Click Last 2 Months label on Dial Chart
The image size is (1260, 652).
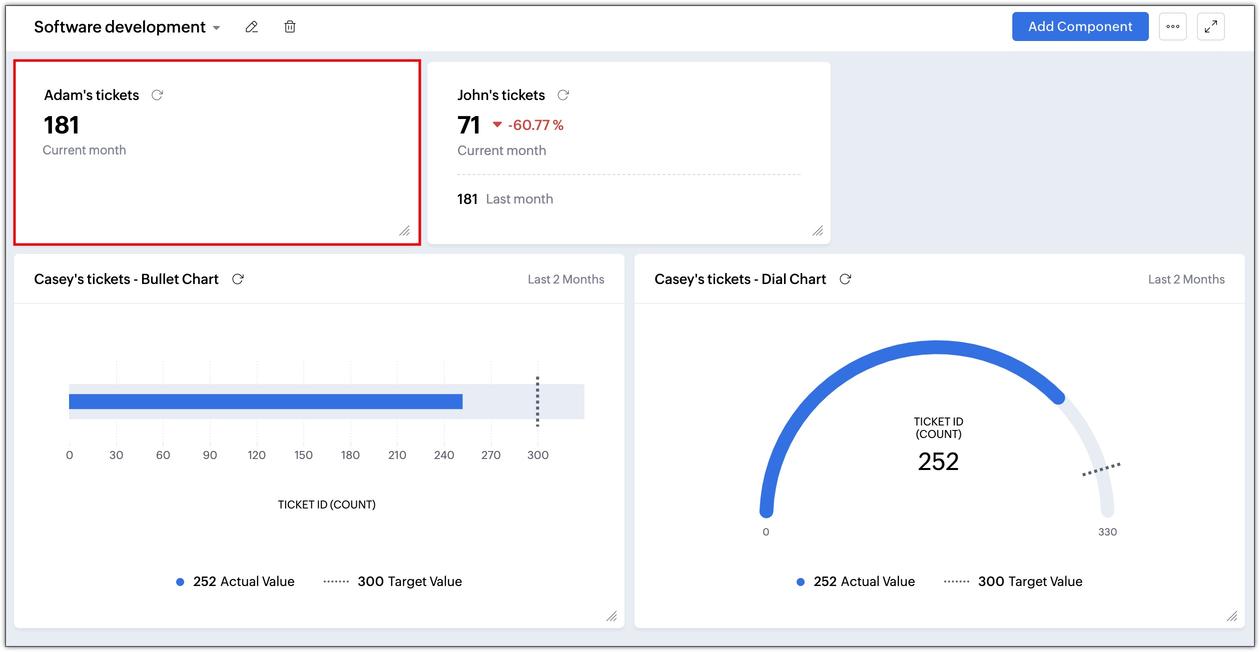[x=1186, y=279]
